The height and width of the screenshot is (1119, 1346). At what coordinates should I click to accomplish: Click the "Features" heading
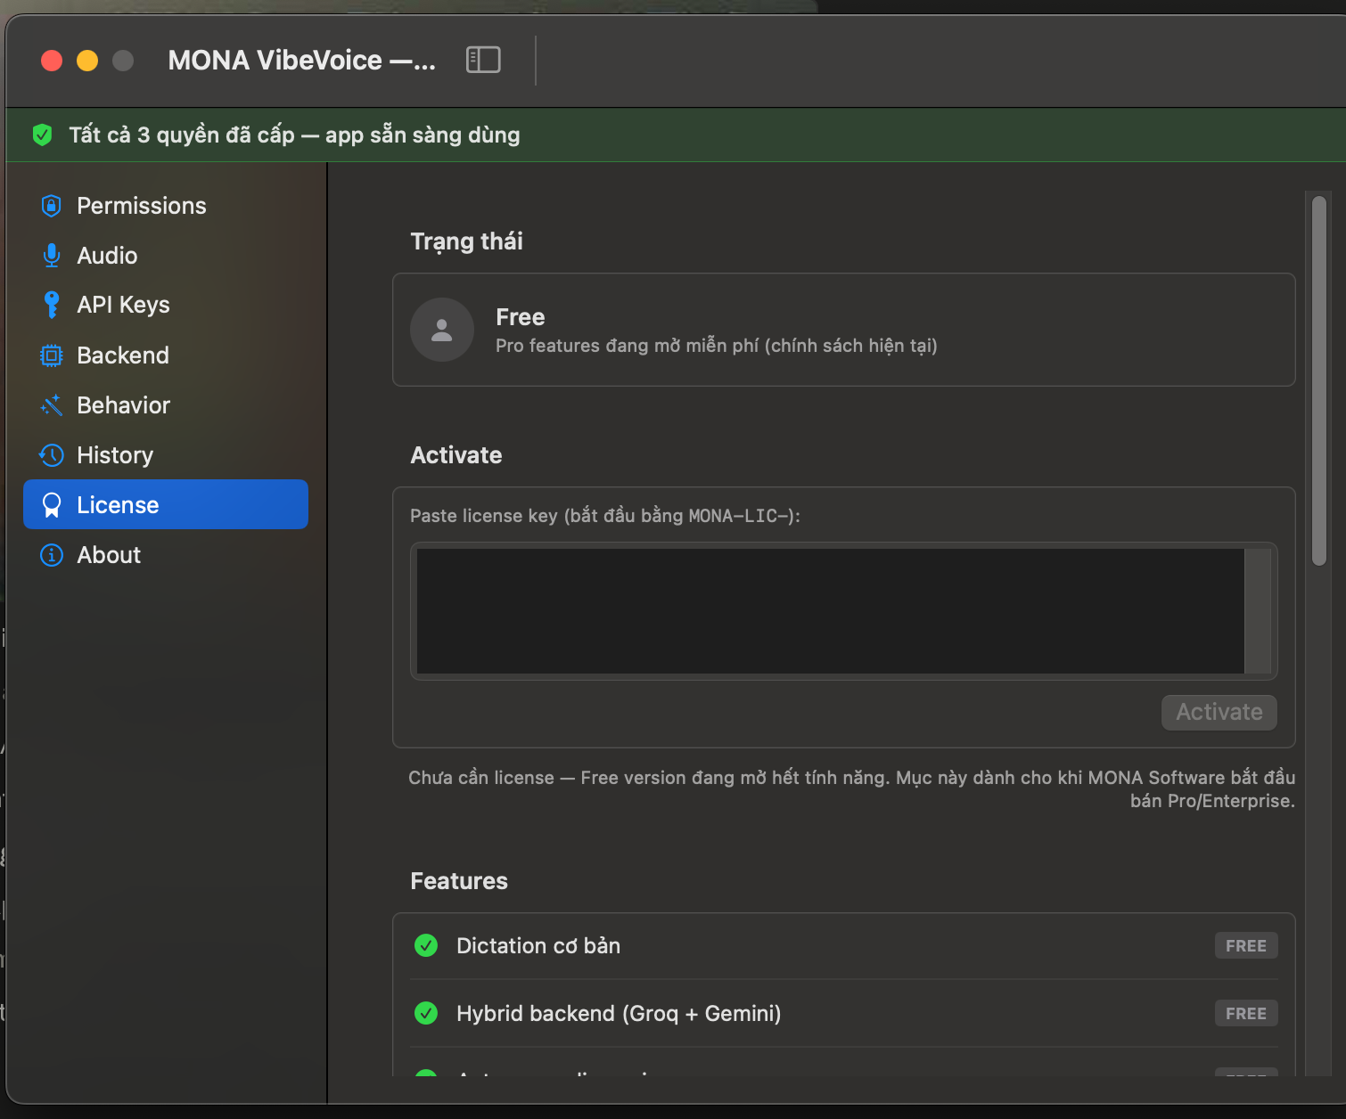tap(459, 881)
